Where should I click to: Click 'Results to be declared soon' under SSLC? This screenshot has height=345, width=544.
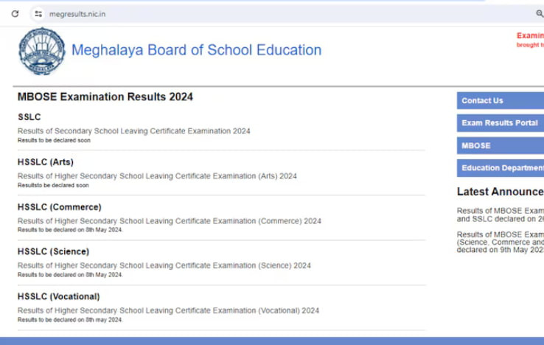click(54, 140)
